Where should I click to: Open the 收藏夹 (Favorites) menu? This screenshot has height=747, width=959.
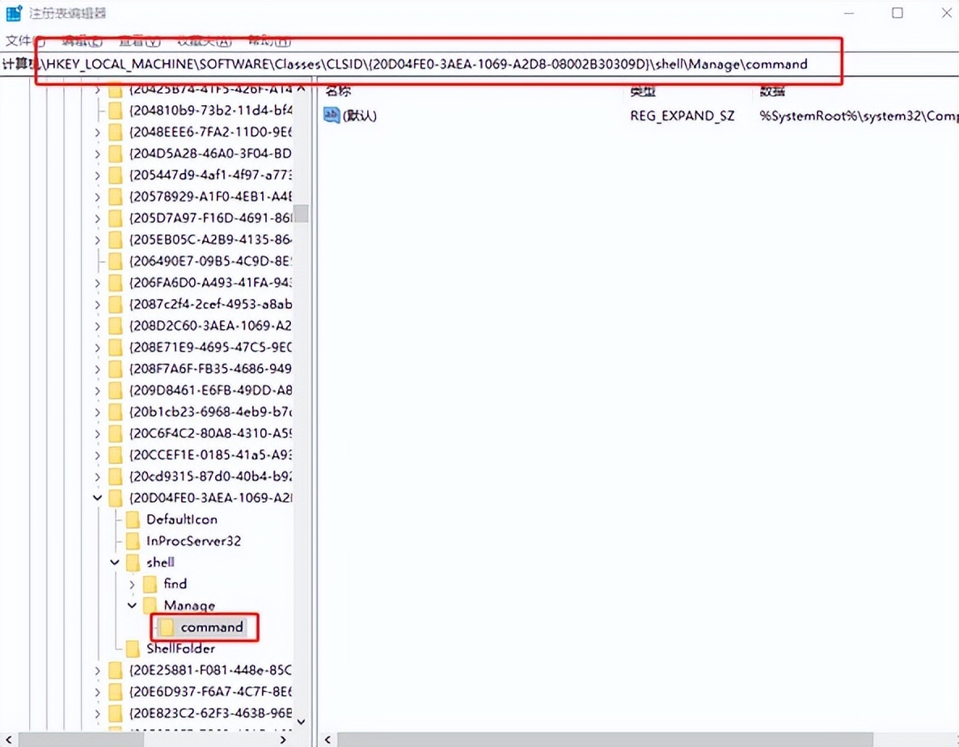click(x=205, y=41)
